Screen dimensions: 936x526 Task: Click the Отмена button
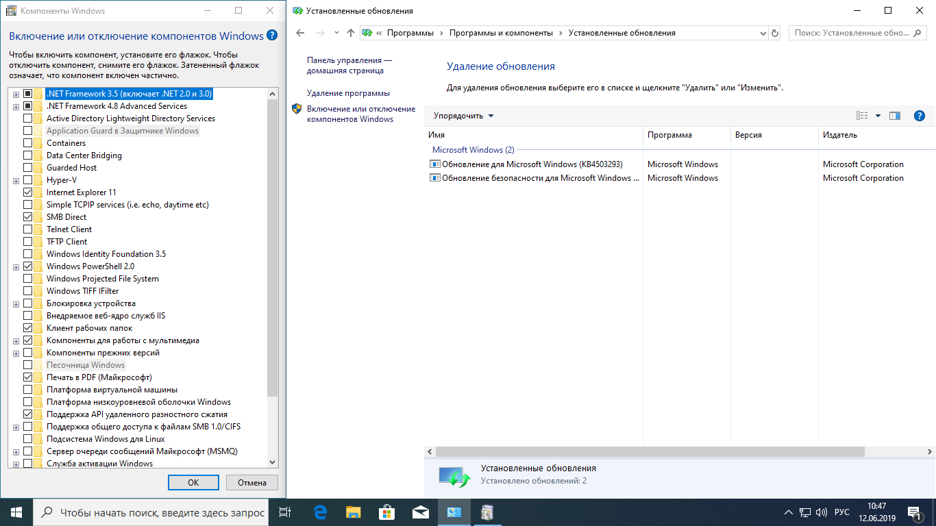(251, 482)
